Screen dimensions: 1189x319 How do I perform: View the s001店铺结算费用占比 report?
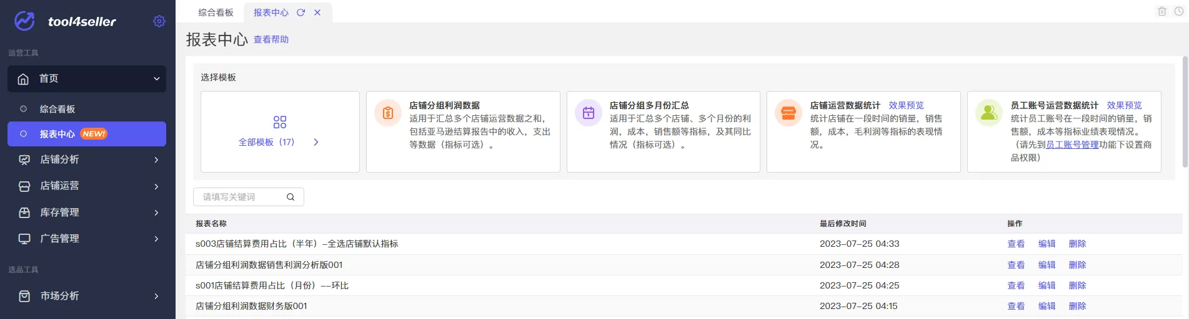click(x=1016, y=285)
